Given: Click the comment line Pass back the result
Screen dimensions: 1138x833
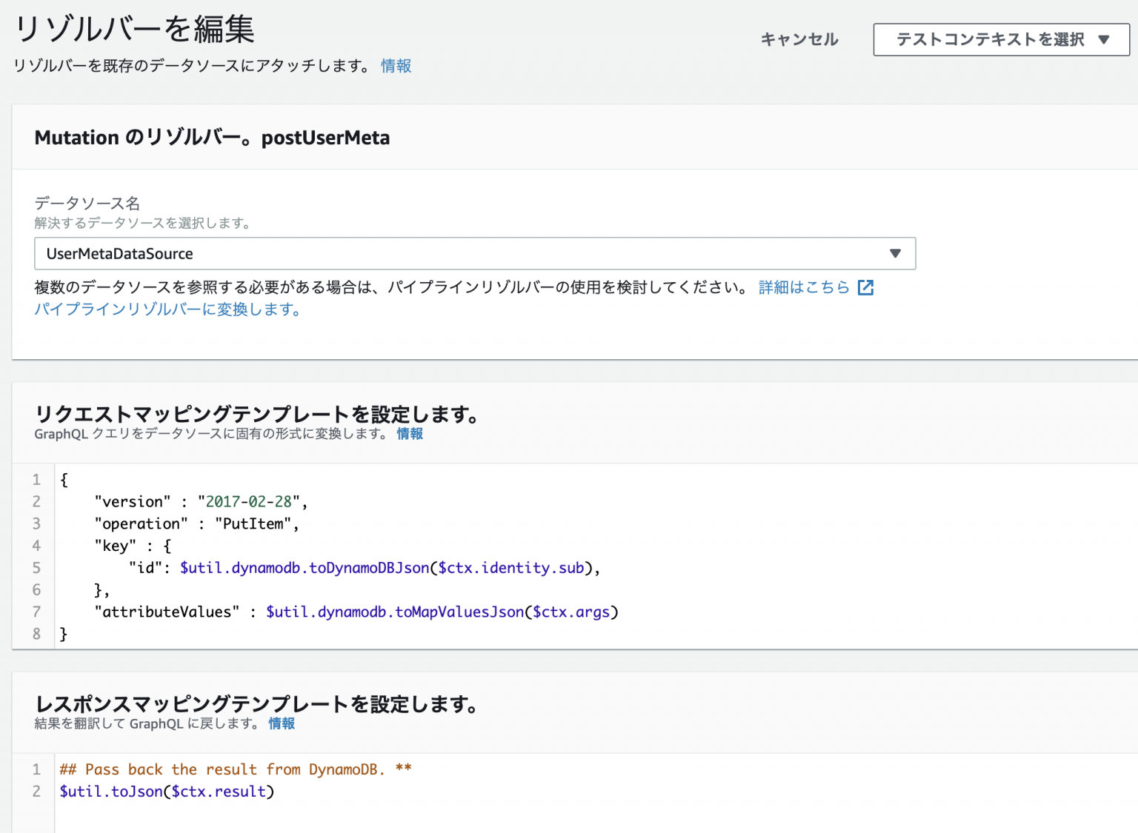Looking at the screenshot, I should click(x=236, y=769).
